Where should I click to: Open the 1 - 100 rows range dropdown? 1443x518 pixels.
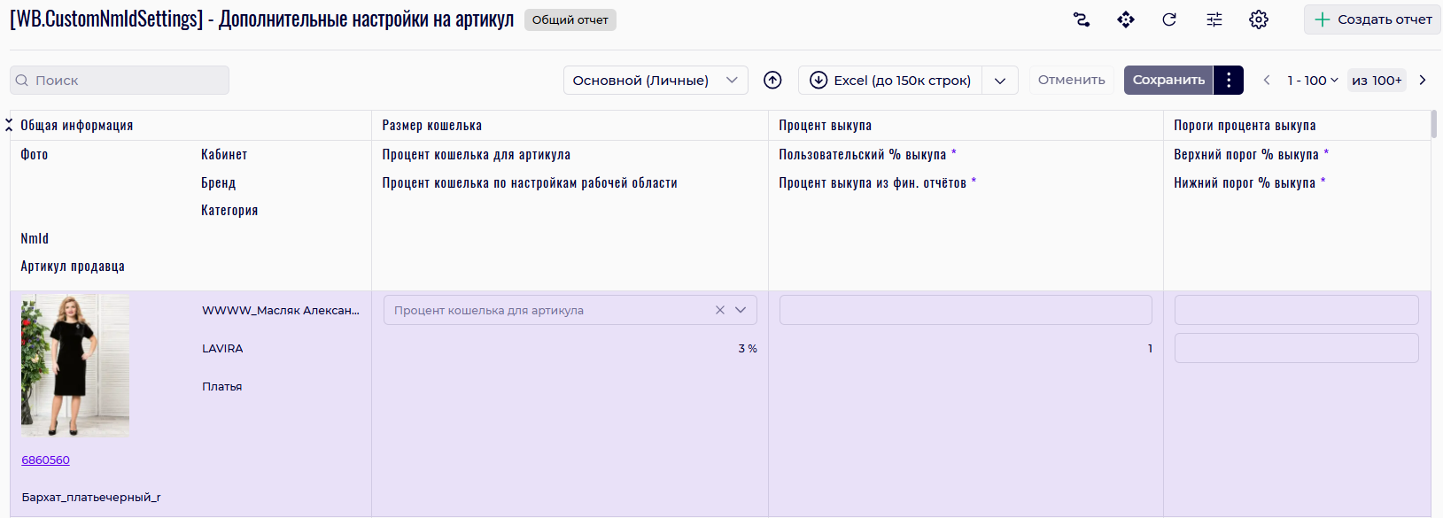click(x=1313, y=81)
